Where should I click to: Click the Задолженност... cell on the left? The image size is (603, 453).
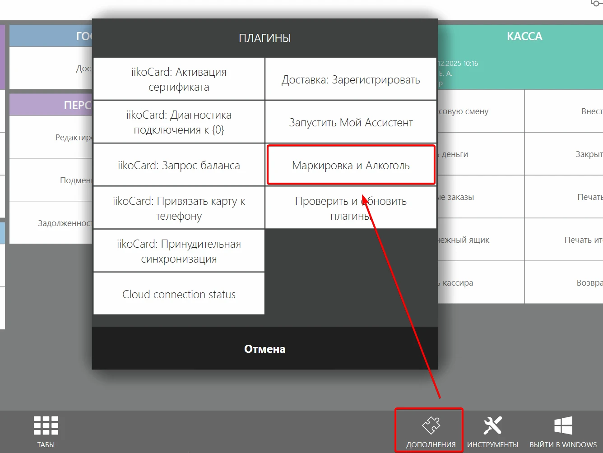[x=51, y=223]
